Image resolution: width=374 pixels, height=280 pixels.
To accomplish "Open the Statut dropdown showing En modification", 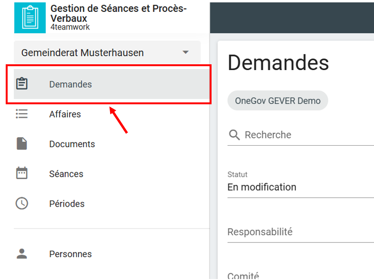I will [300, 187].
